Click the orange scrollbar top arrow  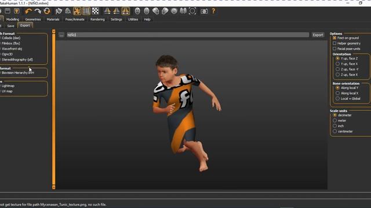(54, 31)
